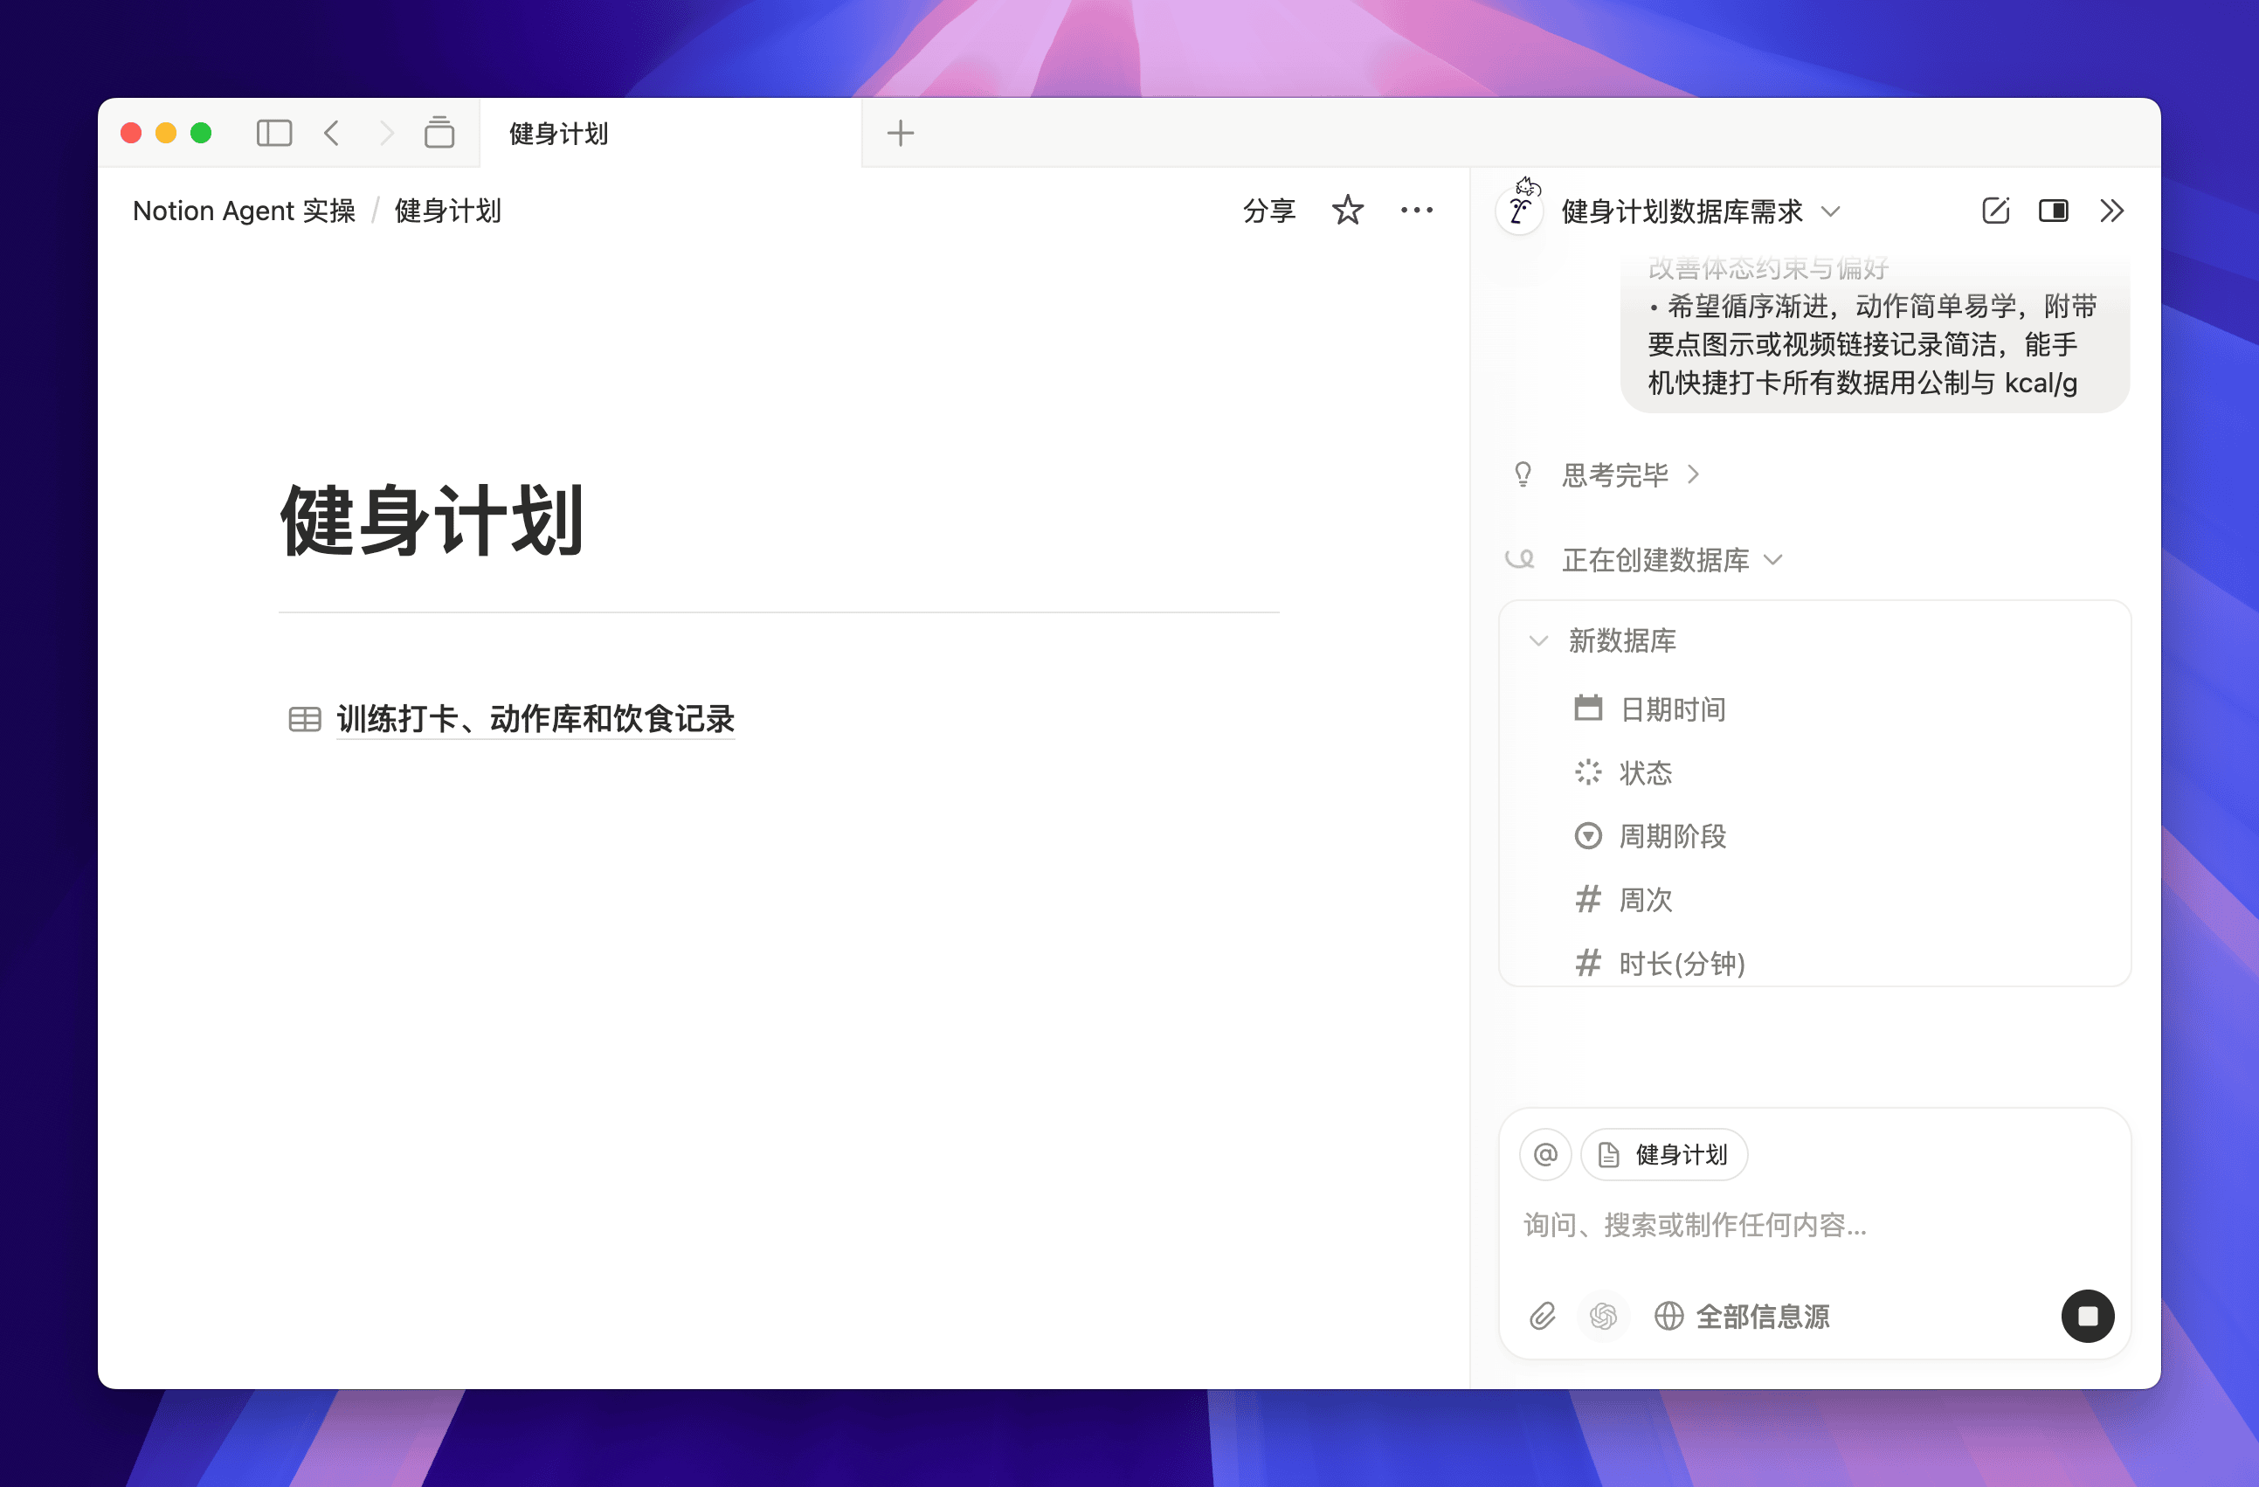The image size is (2259, 1487).
Task: Go back with the left arrow
Action: pos(331,133)
